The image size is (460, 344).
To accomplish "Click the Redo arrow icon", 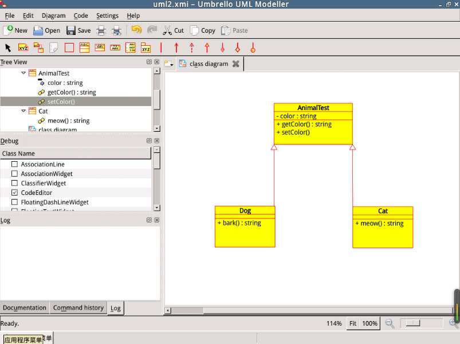I will pos(152,30).
